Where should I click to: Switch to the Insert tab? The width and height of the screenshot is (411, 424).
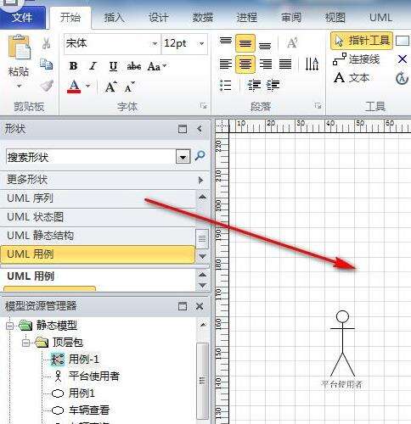point(114,18)
